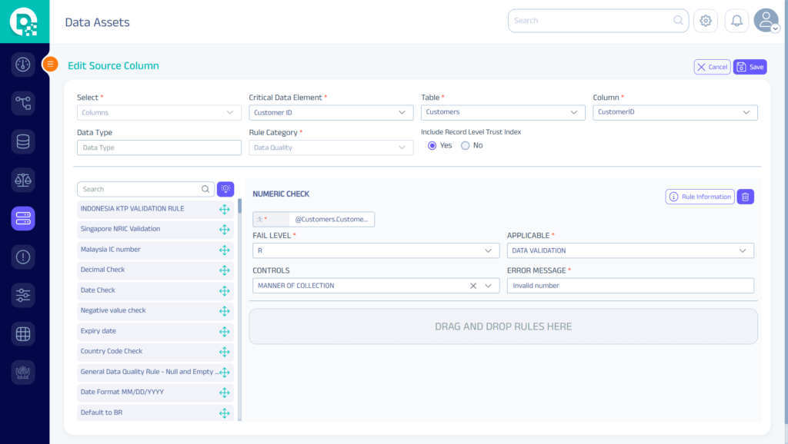Click the Error Message input field
This screenshot has width=788, height=444.
630,286
